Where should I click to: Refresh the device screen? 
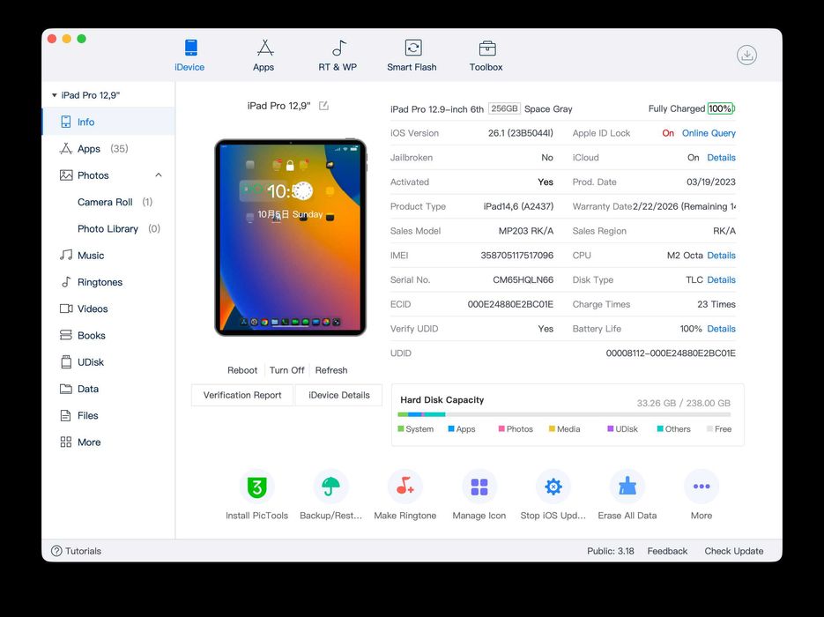click(331, 370)
